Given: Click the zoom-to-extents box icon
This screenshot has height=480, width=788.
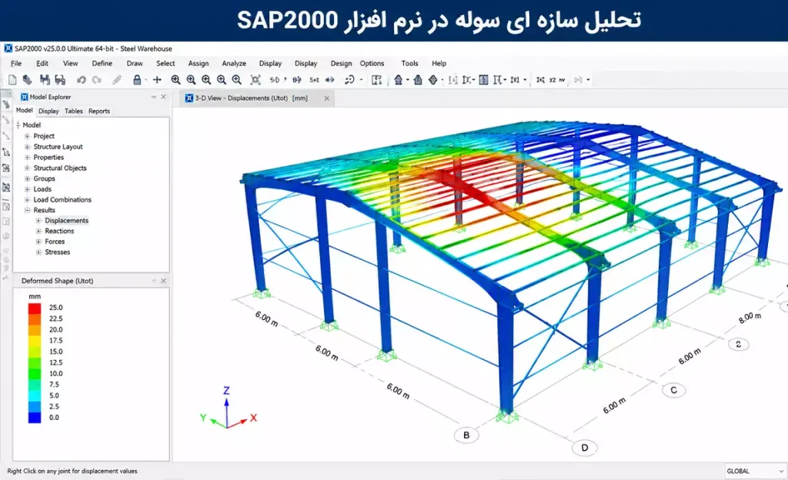Looking at the screenshot, I should pos(255,80).
